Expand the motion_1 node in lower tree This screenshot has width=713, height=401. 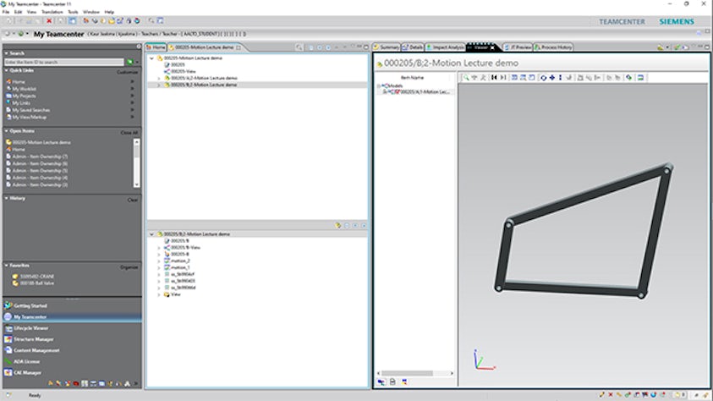point(159,268)
